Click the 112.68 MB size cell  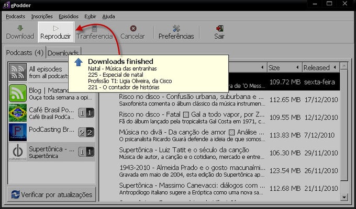tap(285, 189)
